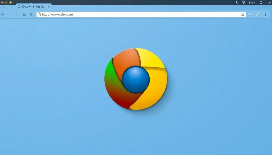The height and width of the screenshot is (155, 272).
Task: Maximize the browser window
Action: point(261,3)
